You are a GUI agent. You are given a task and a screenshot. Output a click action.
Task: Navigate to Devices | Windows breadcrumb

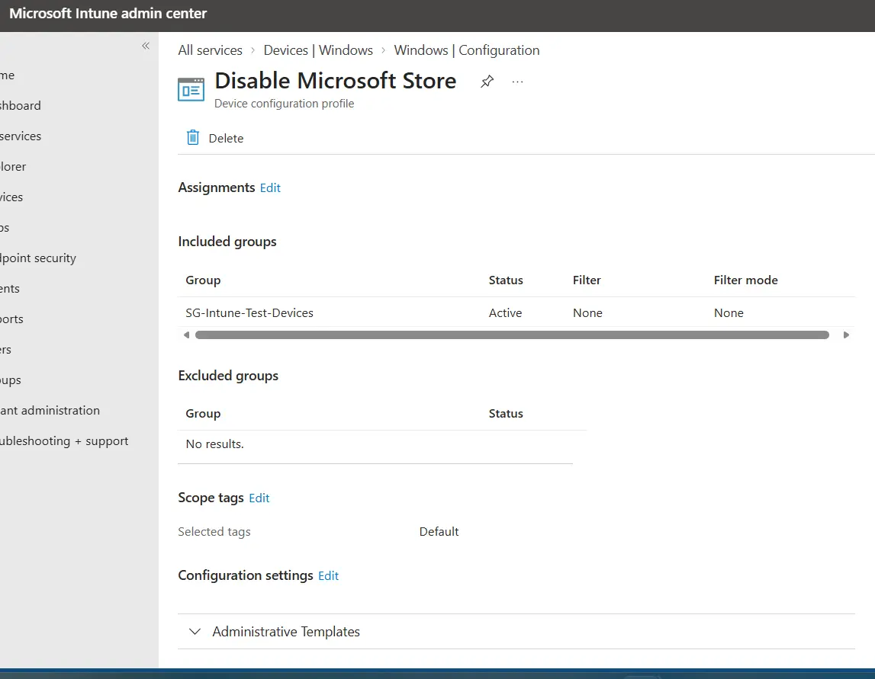(x=318, y=50)
